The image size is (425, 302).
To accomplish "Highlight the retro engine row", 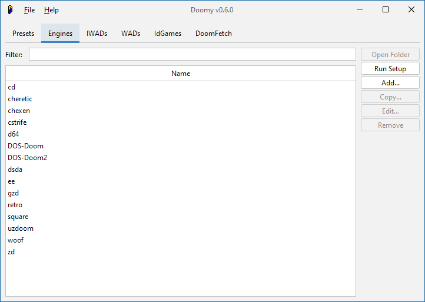I will point(15,205).
